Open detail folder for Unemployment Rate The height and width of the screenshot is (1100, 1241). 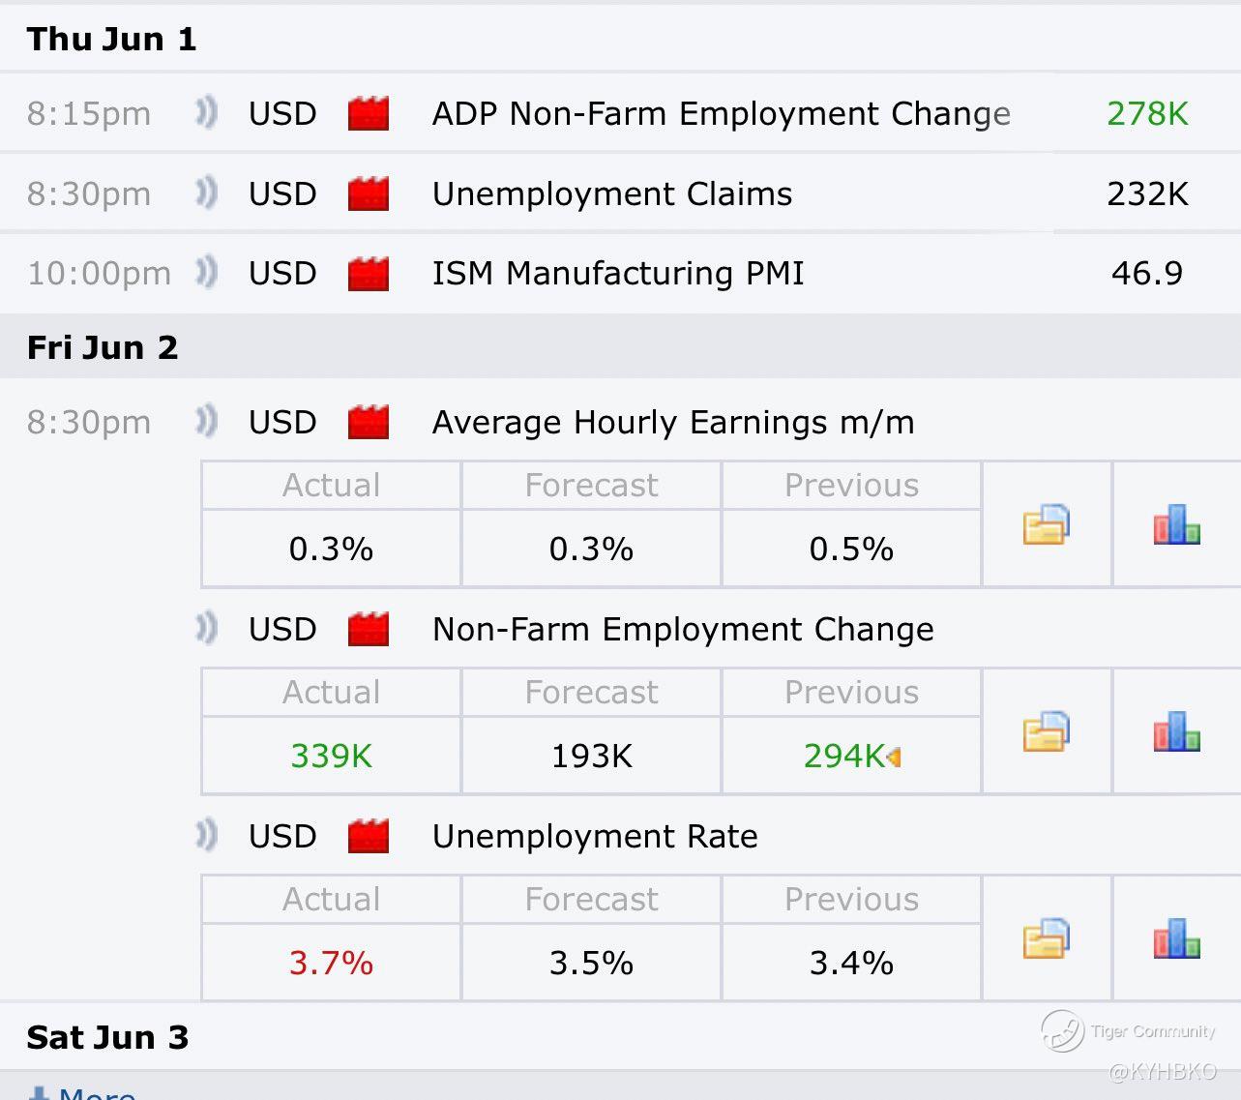pos(1046,938)
